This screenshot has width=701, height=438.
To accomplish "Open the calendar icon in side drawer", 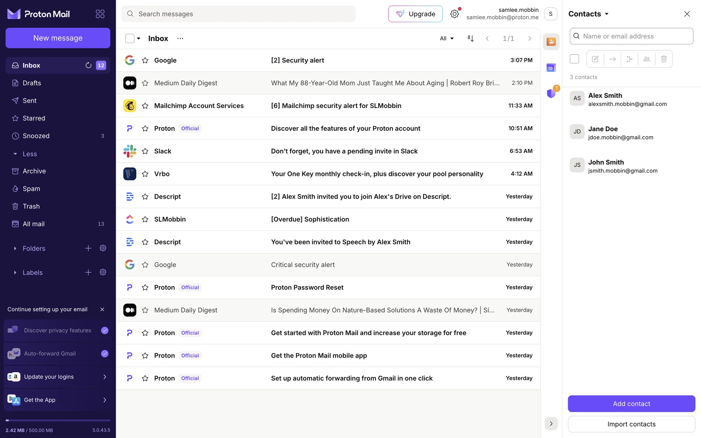I will (x=551, y=68).
